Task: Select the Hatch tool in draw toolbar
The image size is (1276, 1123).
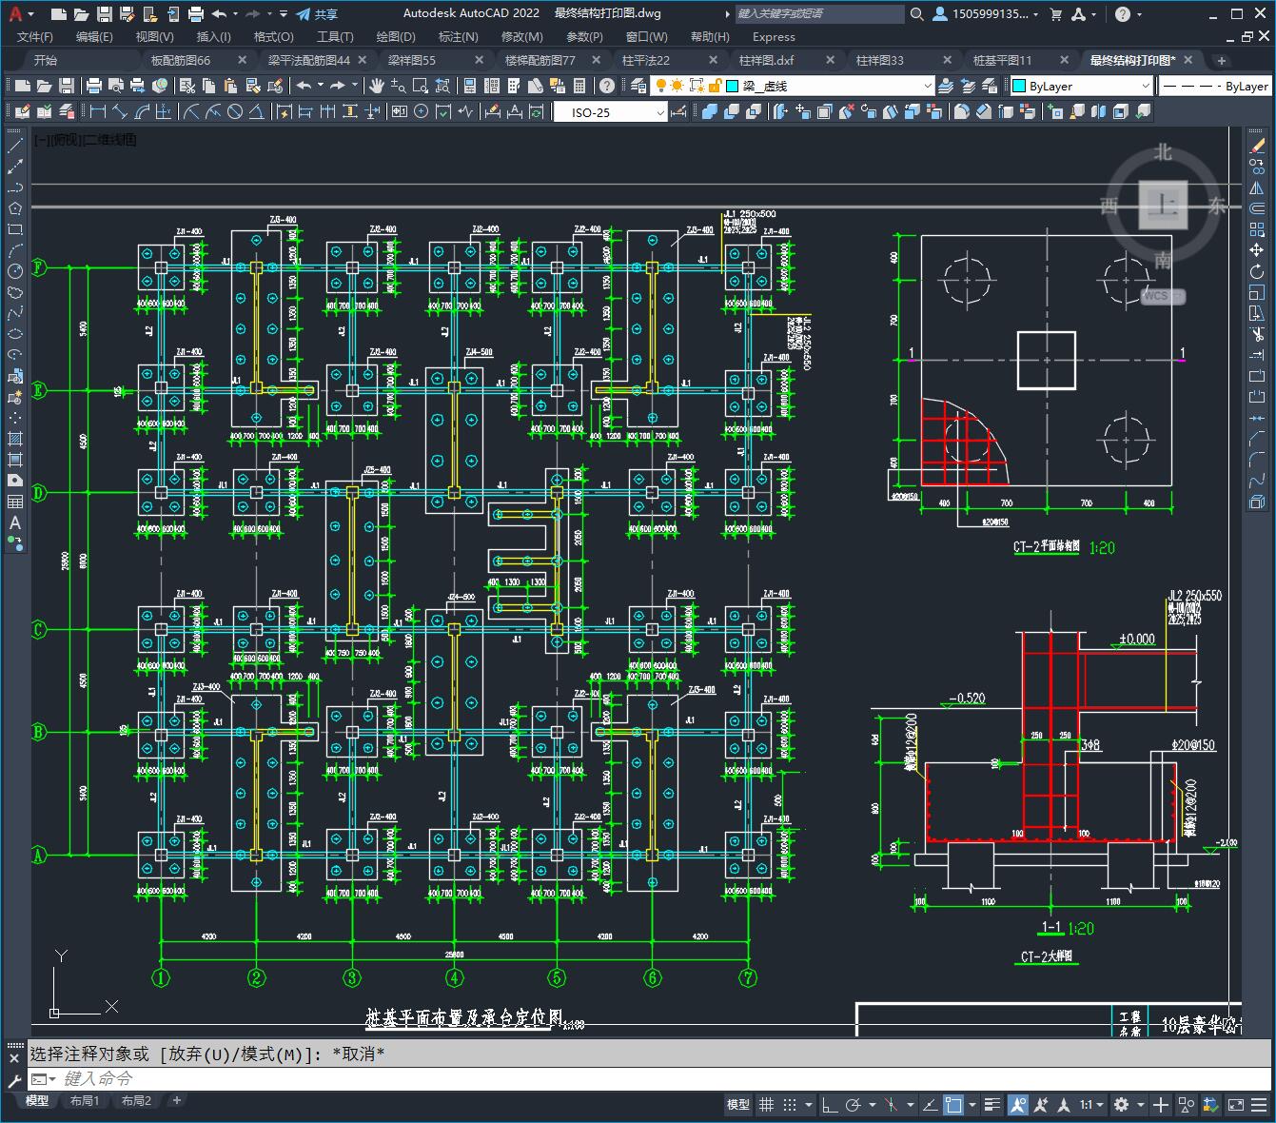Action: coord(15,439)
